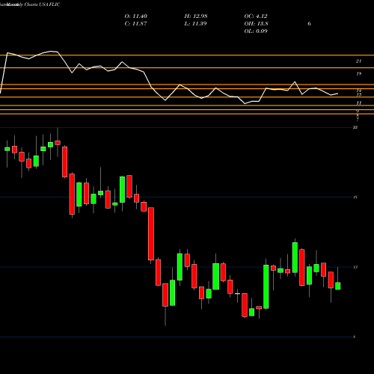Click the lone '6' value in header

pyautogui.click(x=309, y=24)
